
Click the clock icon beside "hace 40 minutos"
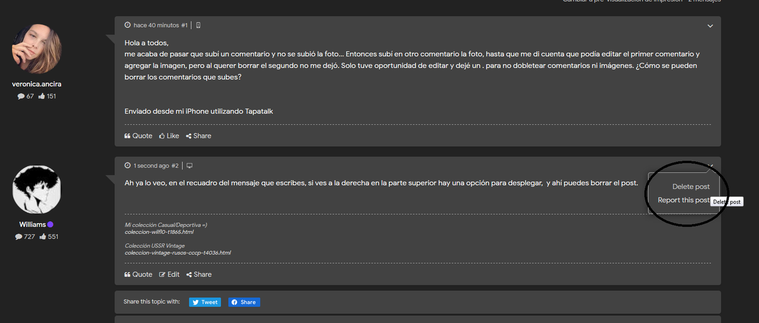[127, 25]
